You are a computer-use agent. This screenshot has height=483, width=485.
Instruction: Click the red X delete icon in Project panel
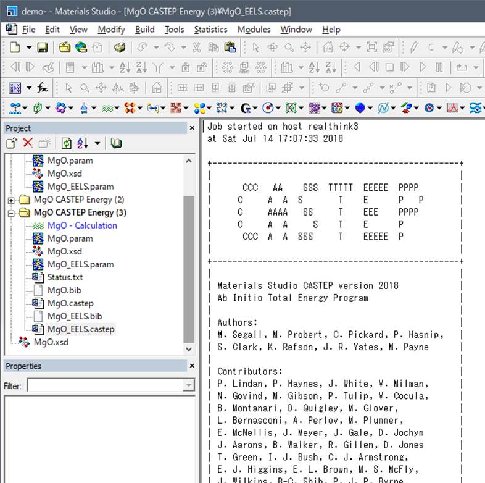[28, 143]
